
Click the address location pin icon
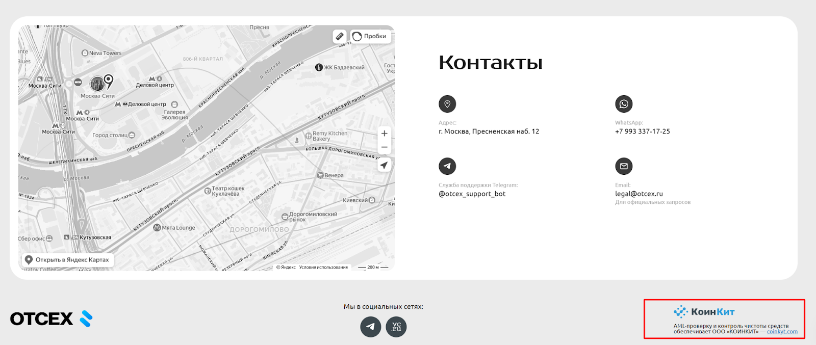(447, 104)
